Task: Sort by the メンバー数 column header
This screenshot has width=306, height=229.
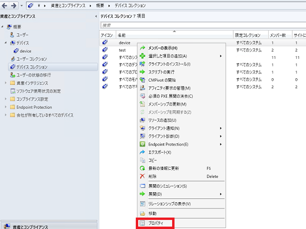Action: tap(277, 35)
